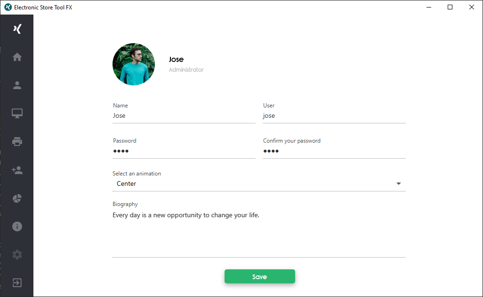The image size is (483, 297).
Task: Click the printer icon in sidebar
Action: pos(17,142)
